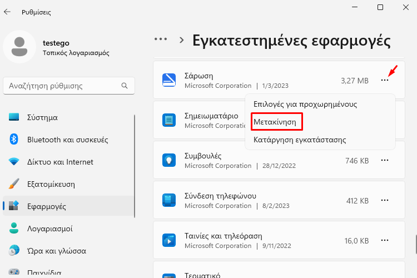Click the 1/3/2023 install date
Image resolution: width=417 pixels, height=278 pixels.
[275, 86]
